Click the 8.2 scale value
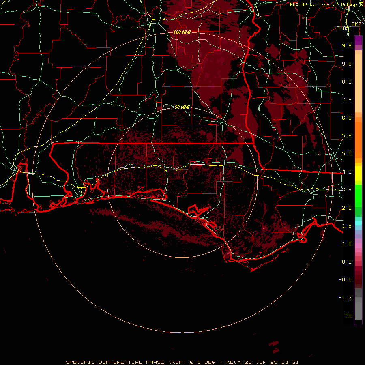 (x=347, y=82)
